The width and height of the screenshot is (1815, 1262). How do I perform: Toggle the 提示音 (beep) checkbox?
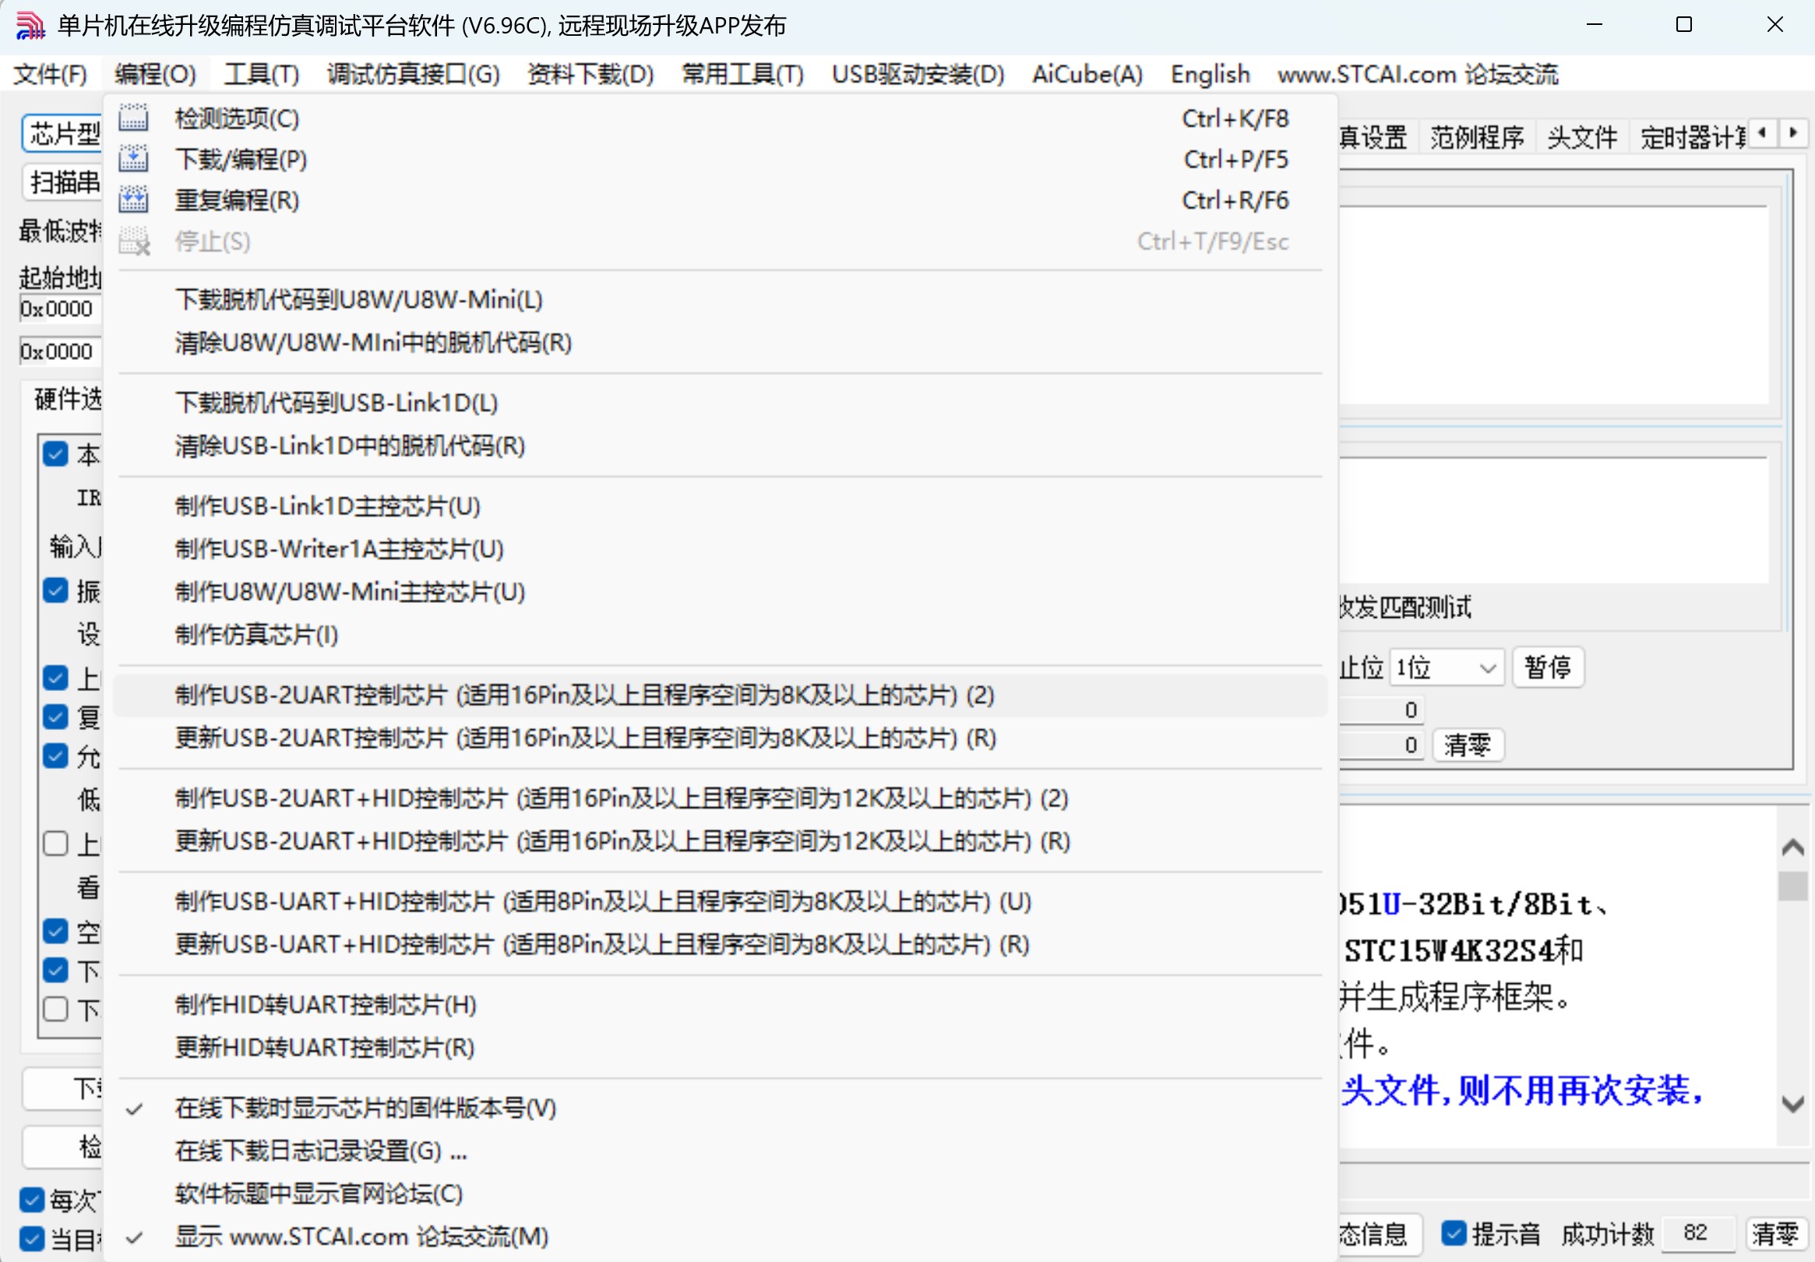1453,1232
